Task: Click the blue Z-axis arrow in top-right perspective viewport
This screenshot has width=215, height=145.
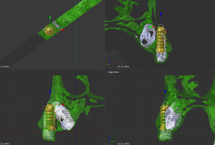Action: click(161, 14)
